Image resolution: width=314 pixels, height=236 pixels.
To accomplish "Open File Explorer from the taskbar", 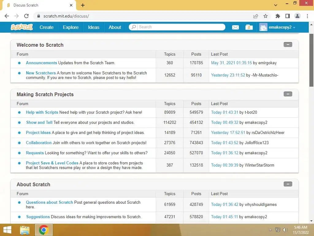I will (x=25, y=230).
